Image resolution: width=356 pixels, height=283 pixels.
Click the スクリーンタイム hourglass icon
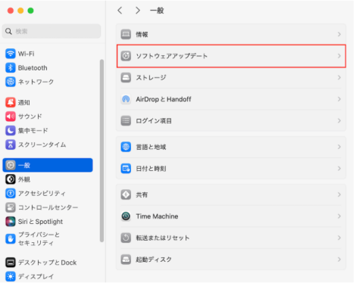tap(11, 145)
